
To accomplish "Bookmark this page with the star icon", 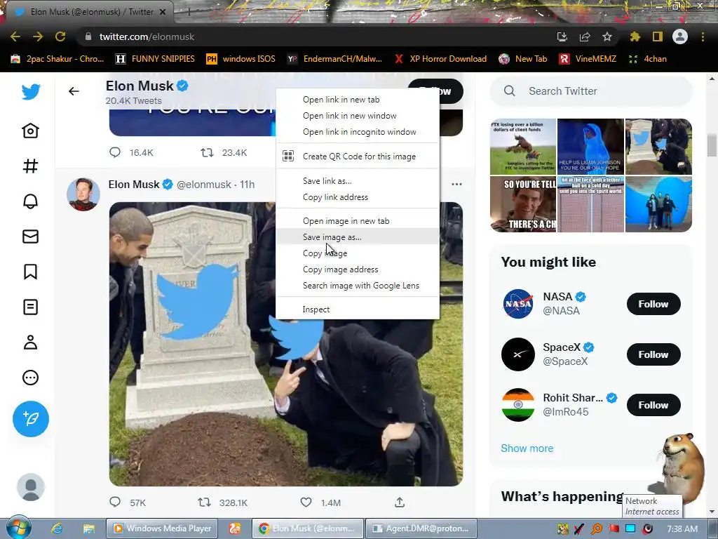I will [x=607, y=36].
